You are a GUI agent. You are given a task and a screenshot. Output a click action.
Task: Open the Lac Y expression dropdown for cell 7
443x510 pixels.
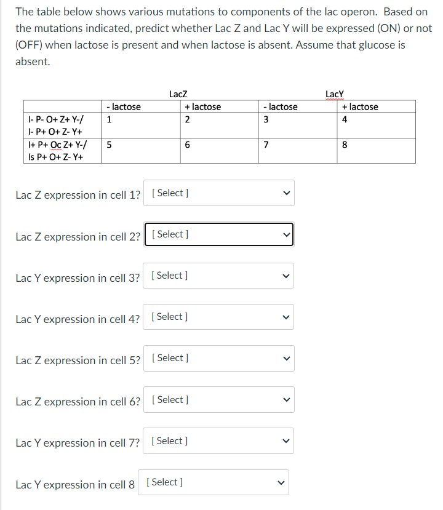pos(218,440)
